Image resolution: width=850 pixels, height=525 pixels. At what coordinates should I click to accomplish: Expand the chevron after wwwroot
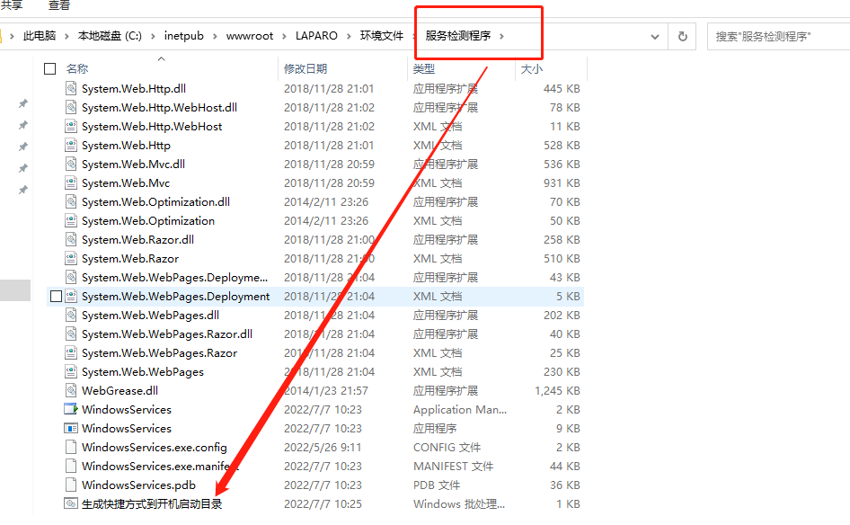pos(285,36)
